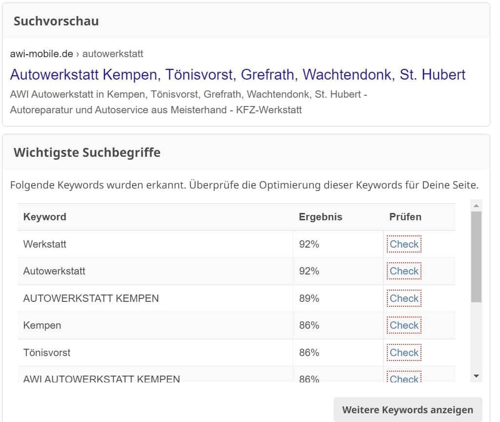Screen dimensions: 500x422
Task: Click the 92% result for Autowerkstatt
Action: (x=309, y=271)
